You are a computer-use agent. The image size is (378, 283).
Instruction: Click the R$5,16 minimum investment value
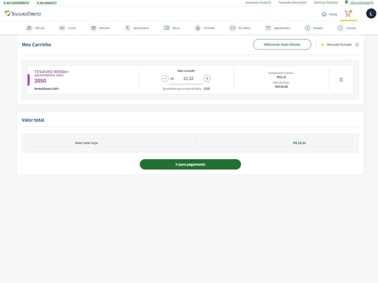coord(281,77)
